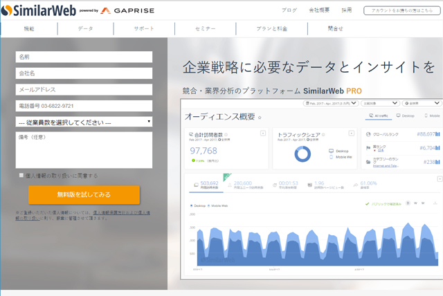Switch to the Desktop traffic tab
This screenshot has height=296, width=443.
pos(405,115)
